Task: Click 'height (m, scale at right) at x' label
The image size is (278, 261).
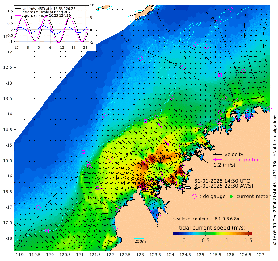Action: pos(46,12)
